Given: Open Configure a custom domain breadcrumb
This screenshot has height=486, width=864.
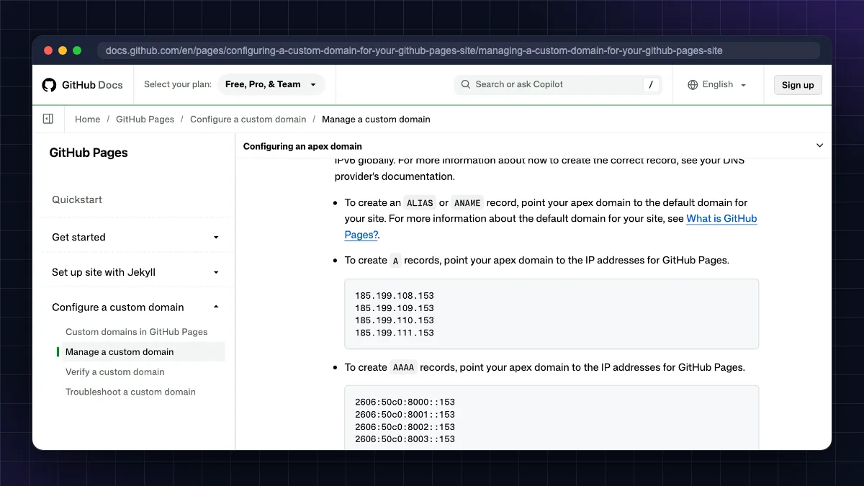Looking at the screenshot, I should coord(248,120).
